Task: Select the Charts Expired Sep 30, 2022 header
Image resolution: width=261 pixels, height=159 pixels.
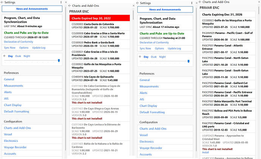Action: pyautogui.click(x=100, y=18)
